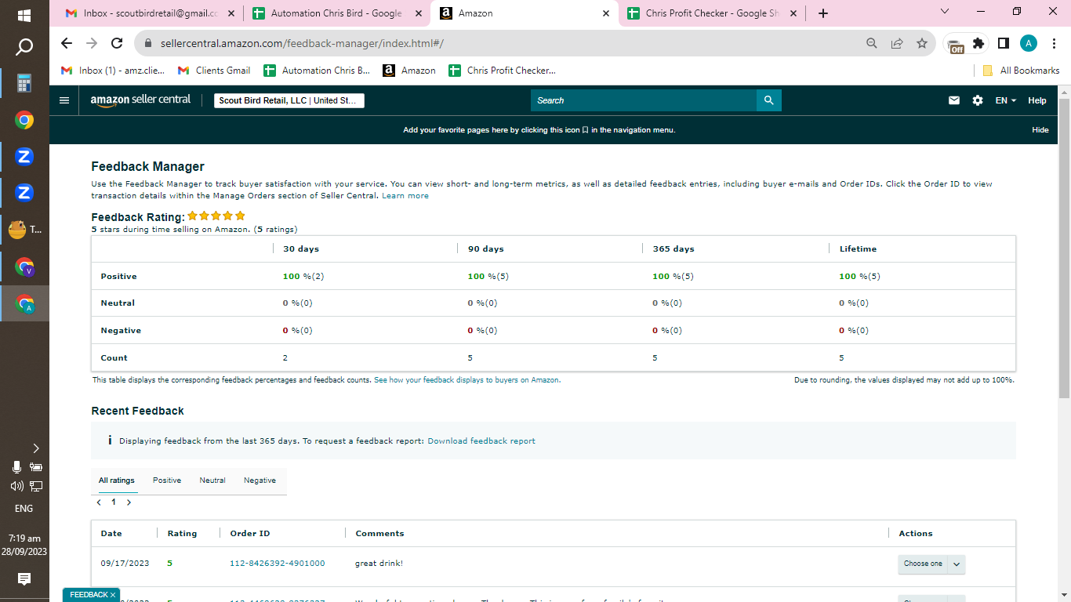This screenshot has height=602, width=1071.
Task: Open the EN language dropdown
Action: (x=1006, y=100)
